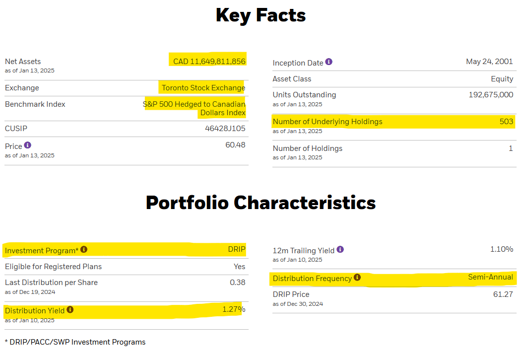Open the Investment Program info icon
The width and height of the screenshot is (526, 358).
84,249
